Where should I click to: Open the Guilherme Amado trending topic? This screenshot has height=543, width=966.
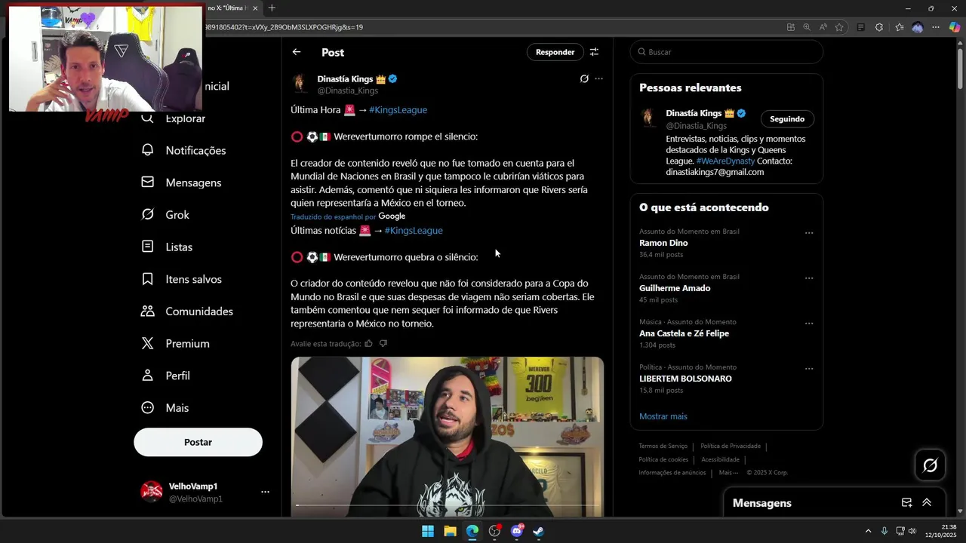[675, 288]
